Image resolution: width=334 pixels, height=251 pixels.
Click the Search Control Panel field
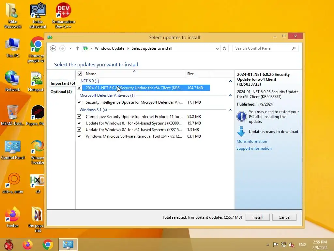point(265,48)
